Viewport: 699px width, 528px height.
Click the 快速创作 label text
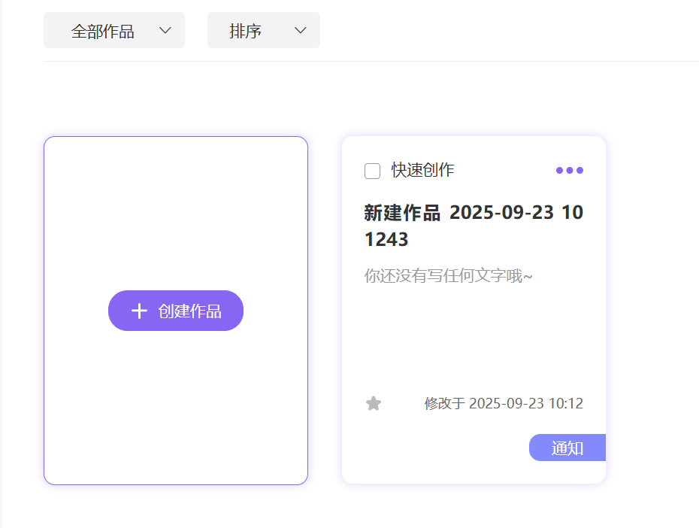pyautogui.click(x=422, y=170)
